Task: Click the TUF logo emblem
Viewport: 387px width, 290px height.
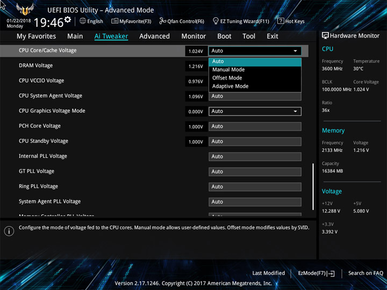Action: 25,9
